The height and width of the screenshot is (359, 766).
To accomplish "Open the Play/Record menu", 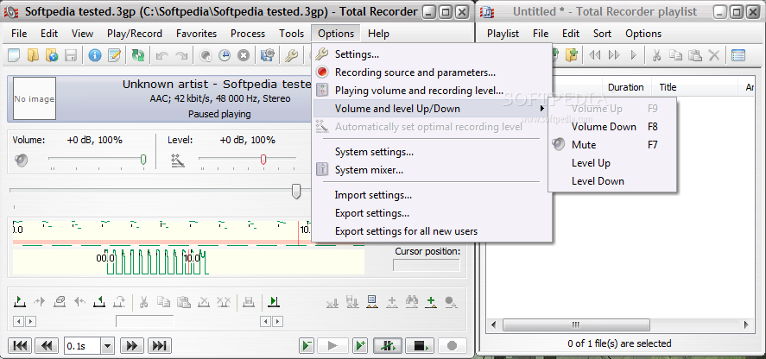I will tap(135, 34).
